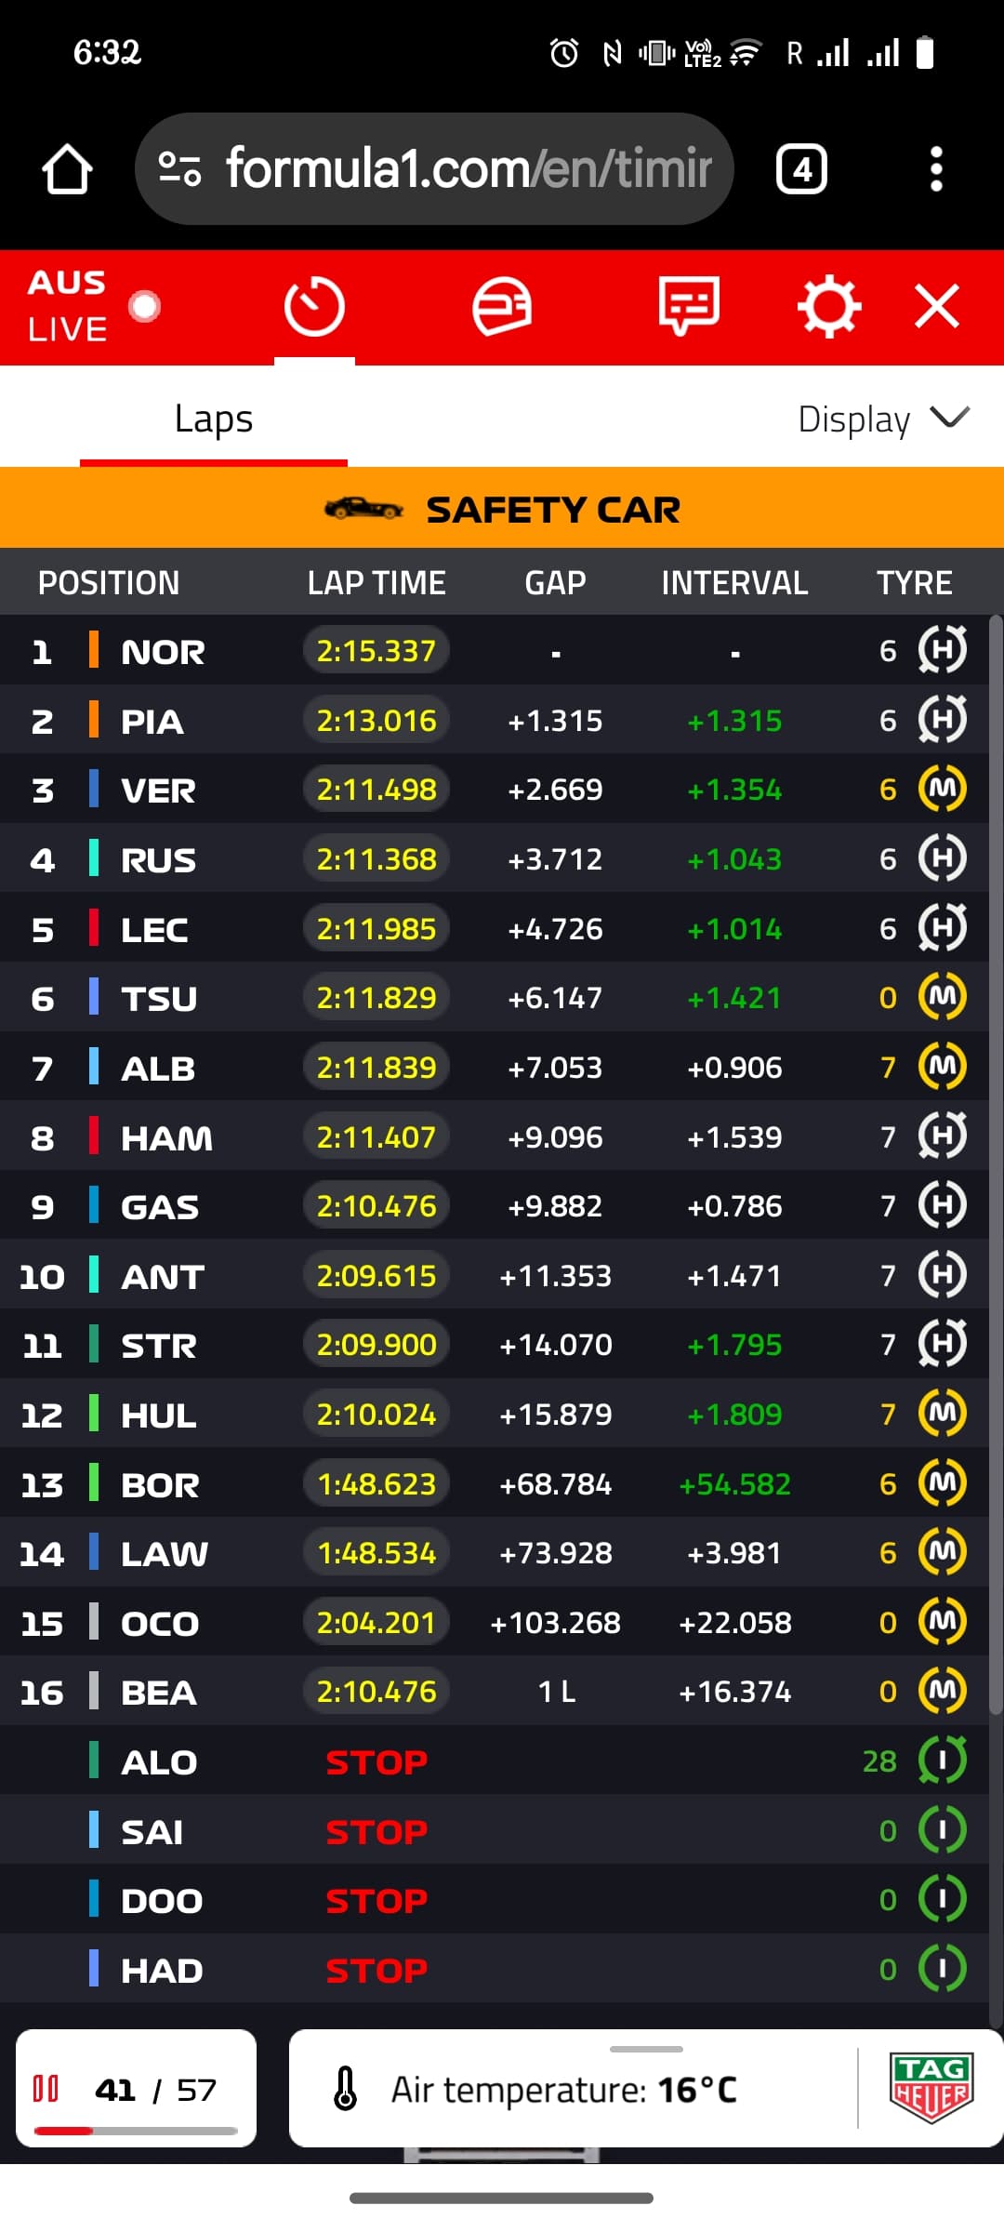Select the Laps tab

[214, 418]
